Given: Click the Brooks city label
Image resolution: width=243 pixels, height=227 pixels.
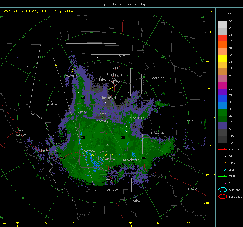Looking at the screenshot, I should point(192,189).
